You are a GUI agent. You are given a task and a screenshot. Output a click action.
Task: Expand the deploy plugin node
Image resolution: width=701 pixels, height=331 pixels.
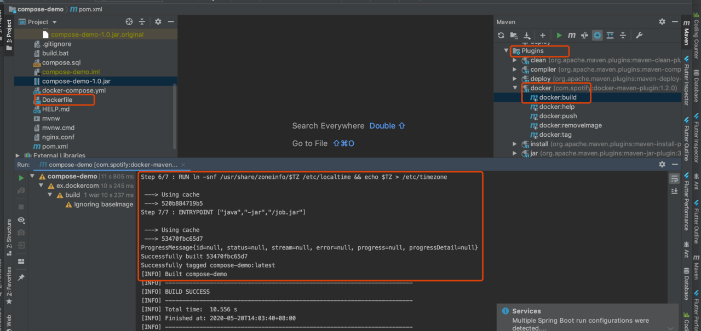[x=515, y=79]
